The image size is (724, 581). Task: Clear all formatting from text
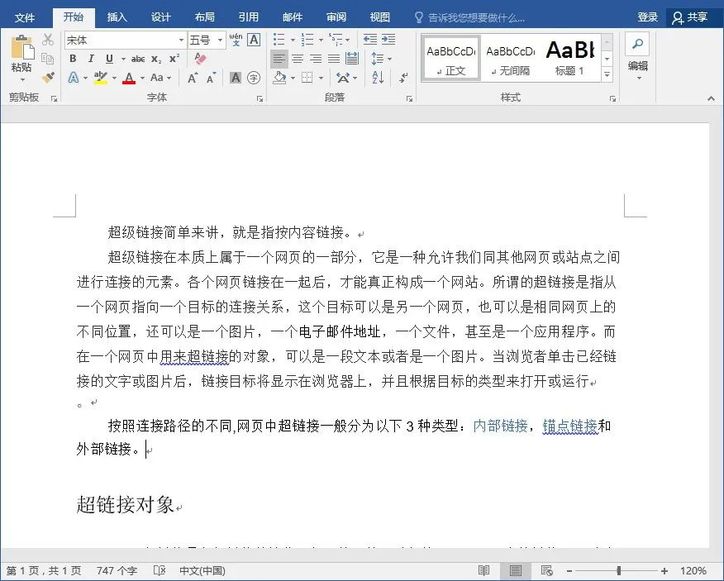[198, 57]
